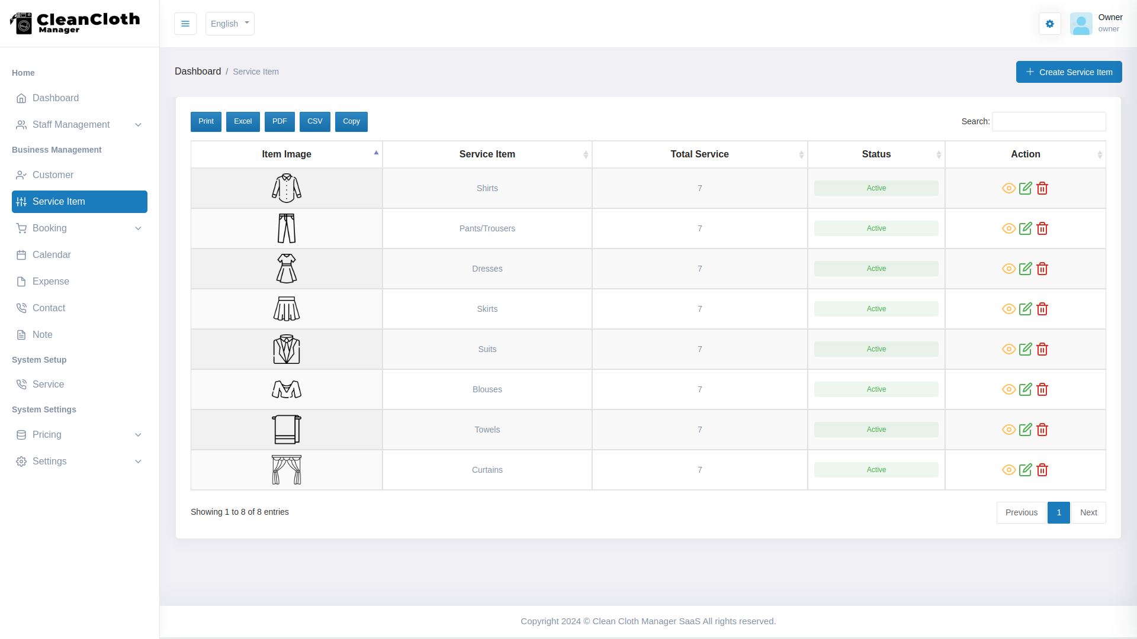Click the Expense sidebar icon
The width and height of the screenshot is (1137, 639).
[x=21, y=281]
